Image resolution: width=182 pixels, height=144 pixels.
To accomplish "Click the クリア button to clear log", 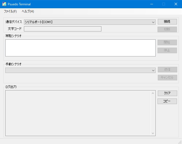I will (167, 93).
